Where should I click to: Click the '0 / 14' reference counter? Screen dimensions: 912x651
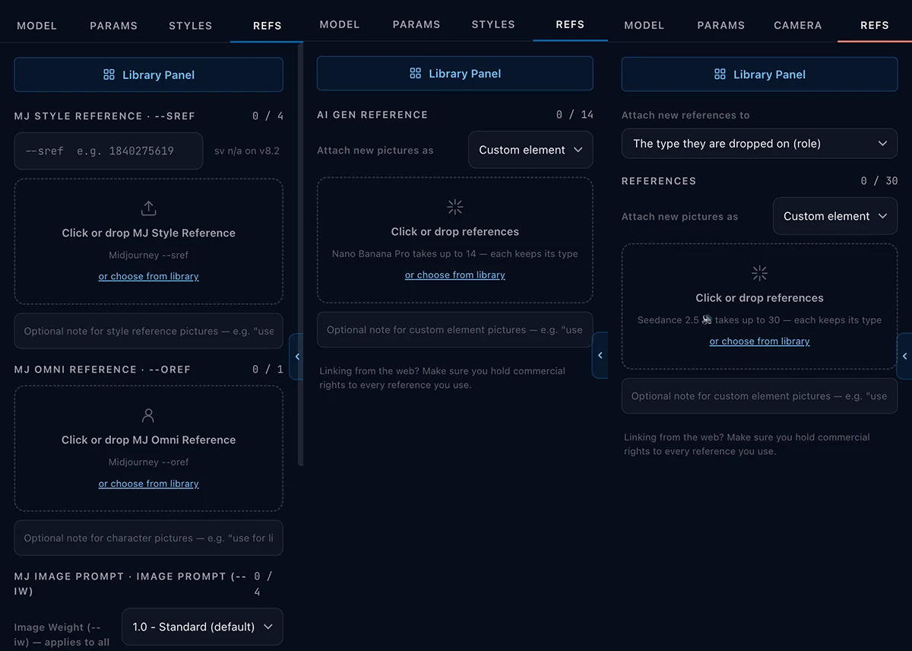pyautogui.click(x=575, y=115)
